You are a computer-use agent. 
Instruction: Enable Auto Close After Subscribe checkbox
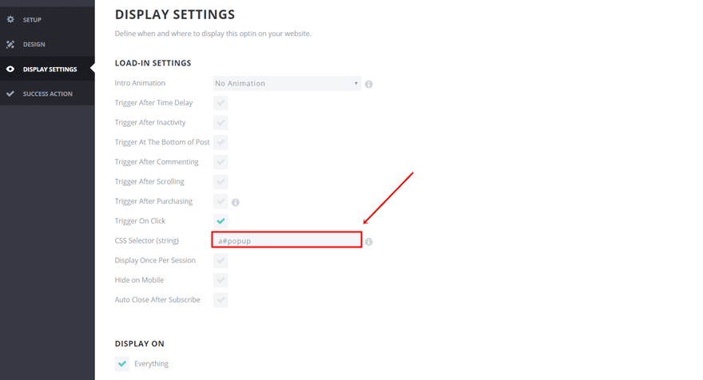click(220, 300)
